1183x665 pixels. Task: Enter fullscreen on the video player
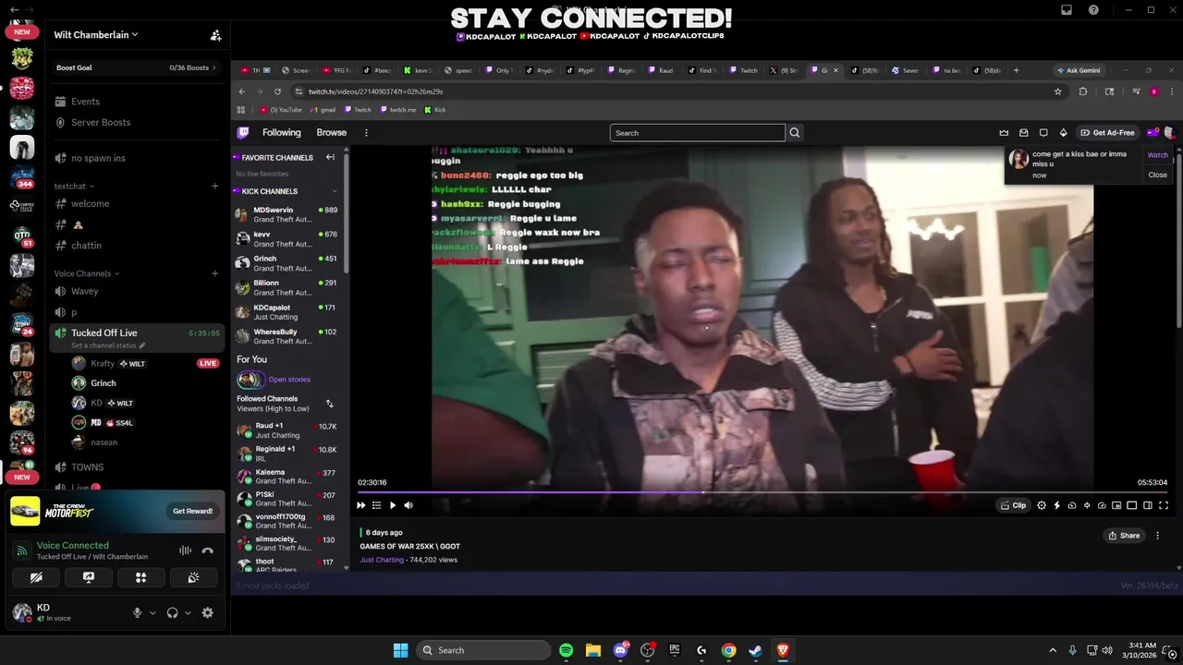(1164, 505)
